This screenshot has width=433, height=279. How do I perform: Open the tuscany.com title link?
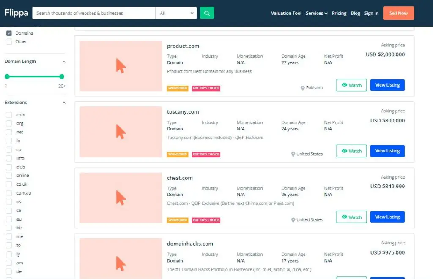(x=183, y=112)
